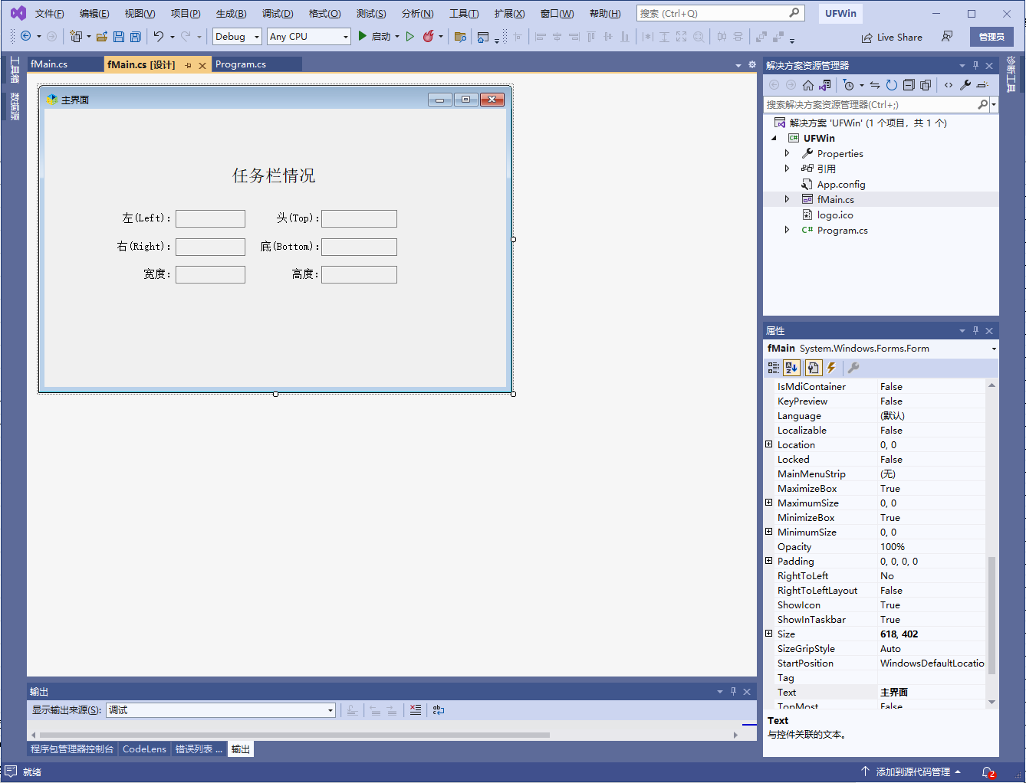Click the 管理员 button

pos(991,37)
